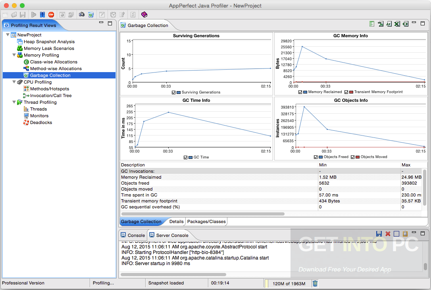Screen dimensions: 431x290
Task: Collapse the NewProject tree node
Action: coord(8,35)
